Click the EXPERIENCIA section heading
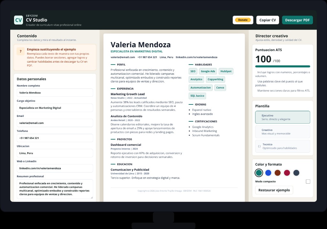This screenshot has height=229, width=327. pyautogui.click(x=125, y=89)
